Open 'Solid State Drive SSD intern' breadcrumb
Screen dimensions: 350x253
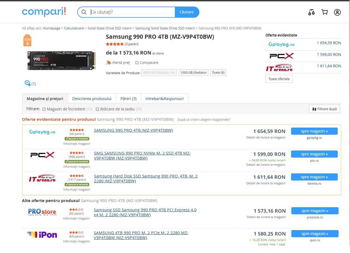110,28
